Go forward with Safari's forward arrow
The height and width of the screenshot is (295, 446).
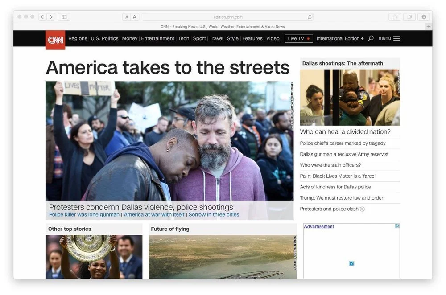click(x=51, y=17)
